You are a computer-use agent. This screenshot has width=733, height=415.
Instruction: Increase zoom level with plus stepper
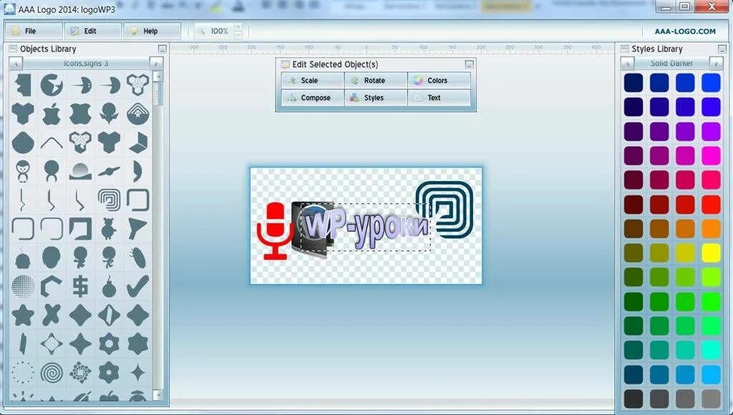[238, 27]
